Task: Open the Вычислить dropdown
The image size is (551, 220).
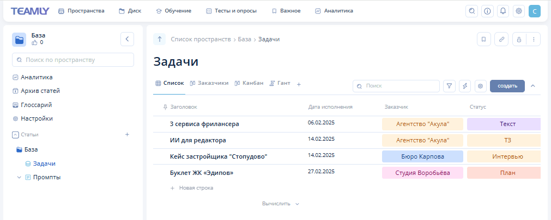Action: click(x=281, y=204)
